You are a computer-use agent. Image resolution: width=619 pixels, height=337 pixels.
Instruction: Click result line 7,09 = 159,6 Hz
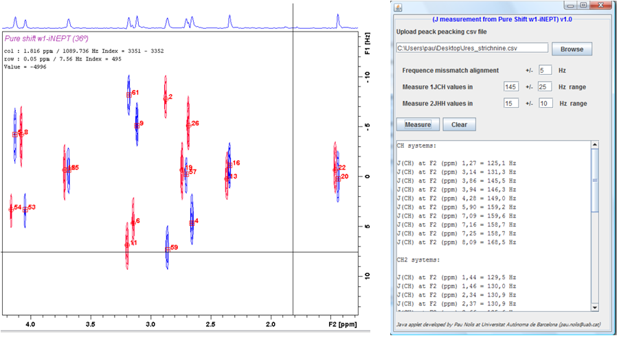pos(456,216)
